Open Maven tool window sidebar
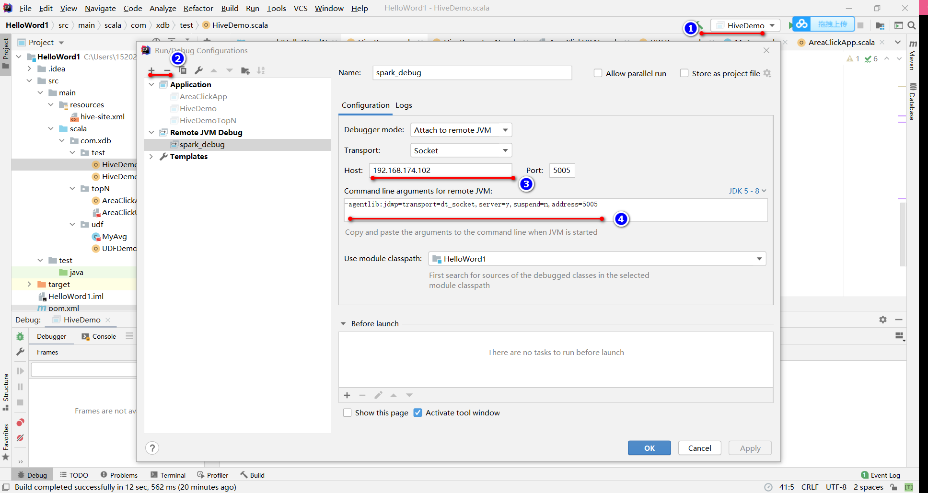 [x=913, y=56]
